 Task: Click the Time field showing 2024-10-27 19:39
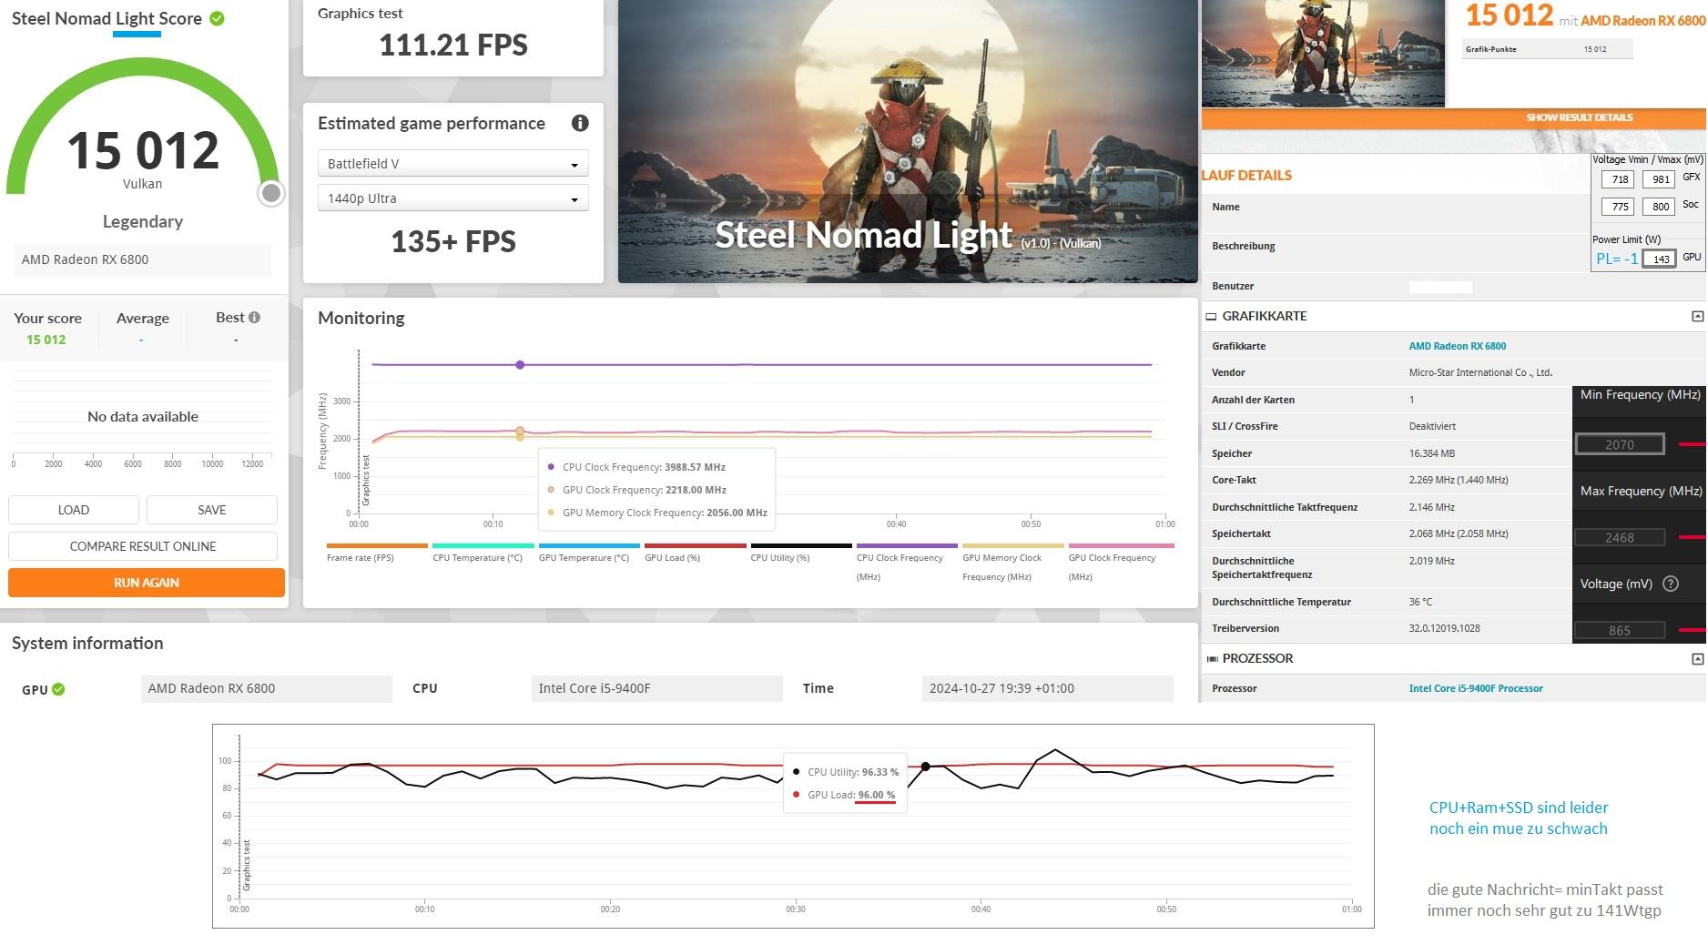1047,688
